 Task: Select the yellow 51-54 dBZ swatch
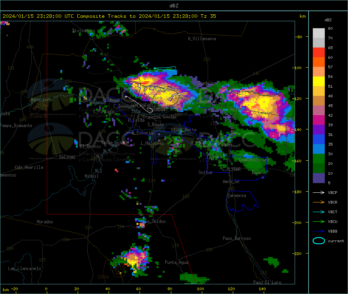319,82
